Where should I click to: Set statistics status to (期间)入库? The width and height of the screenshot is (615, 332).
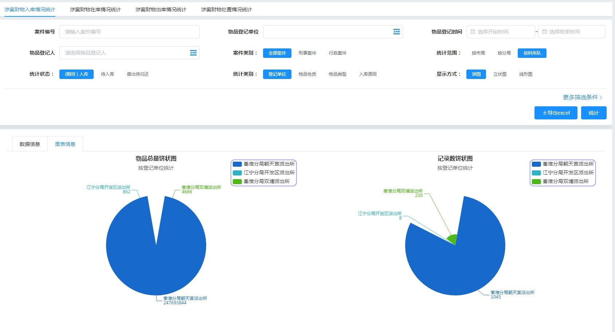point(77,74)
